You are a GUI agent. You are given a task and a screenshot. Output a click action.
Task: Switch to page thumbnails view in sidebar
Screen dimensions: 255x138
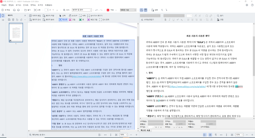point(3,15)
